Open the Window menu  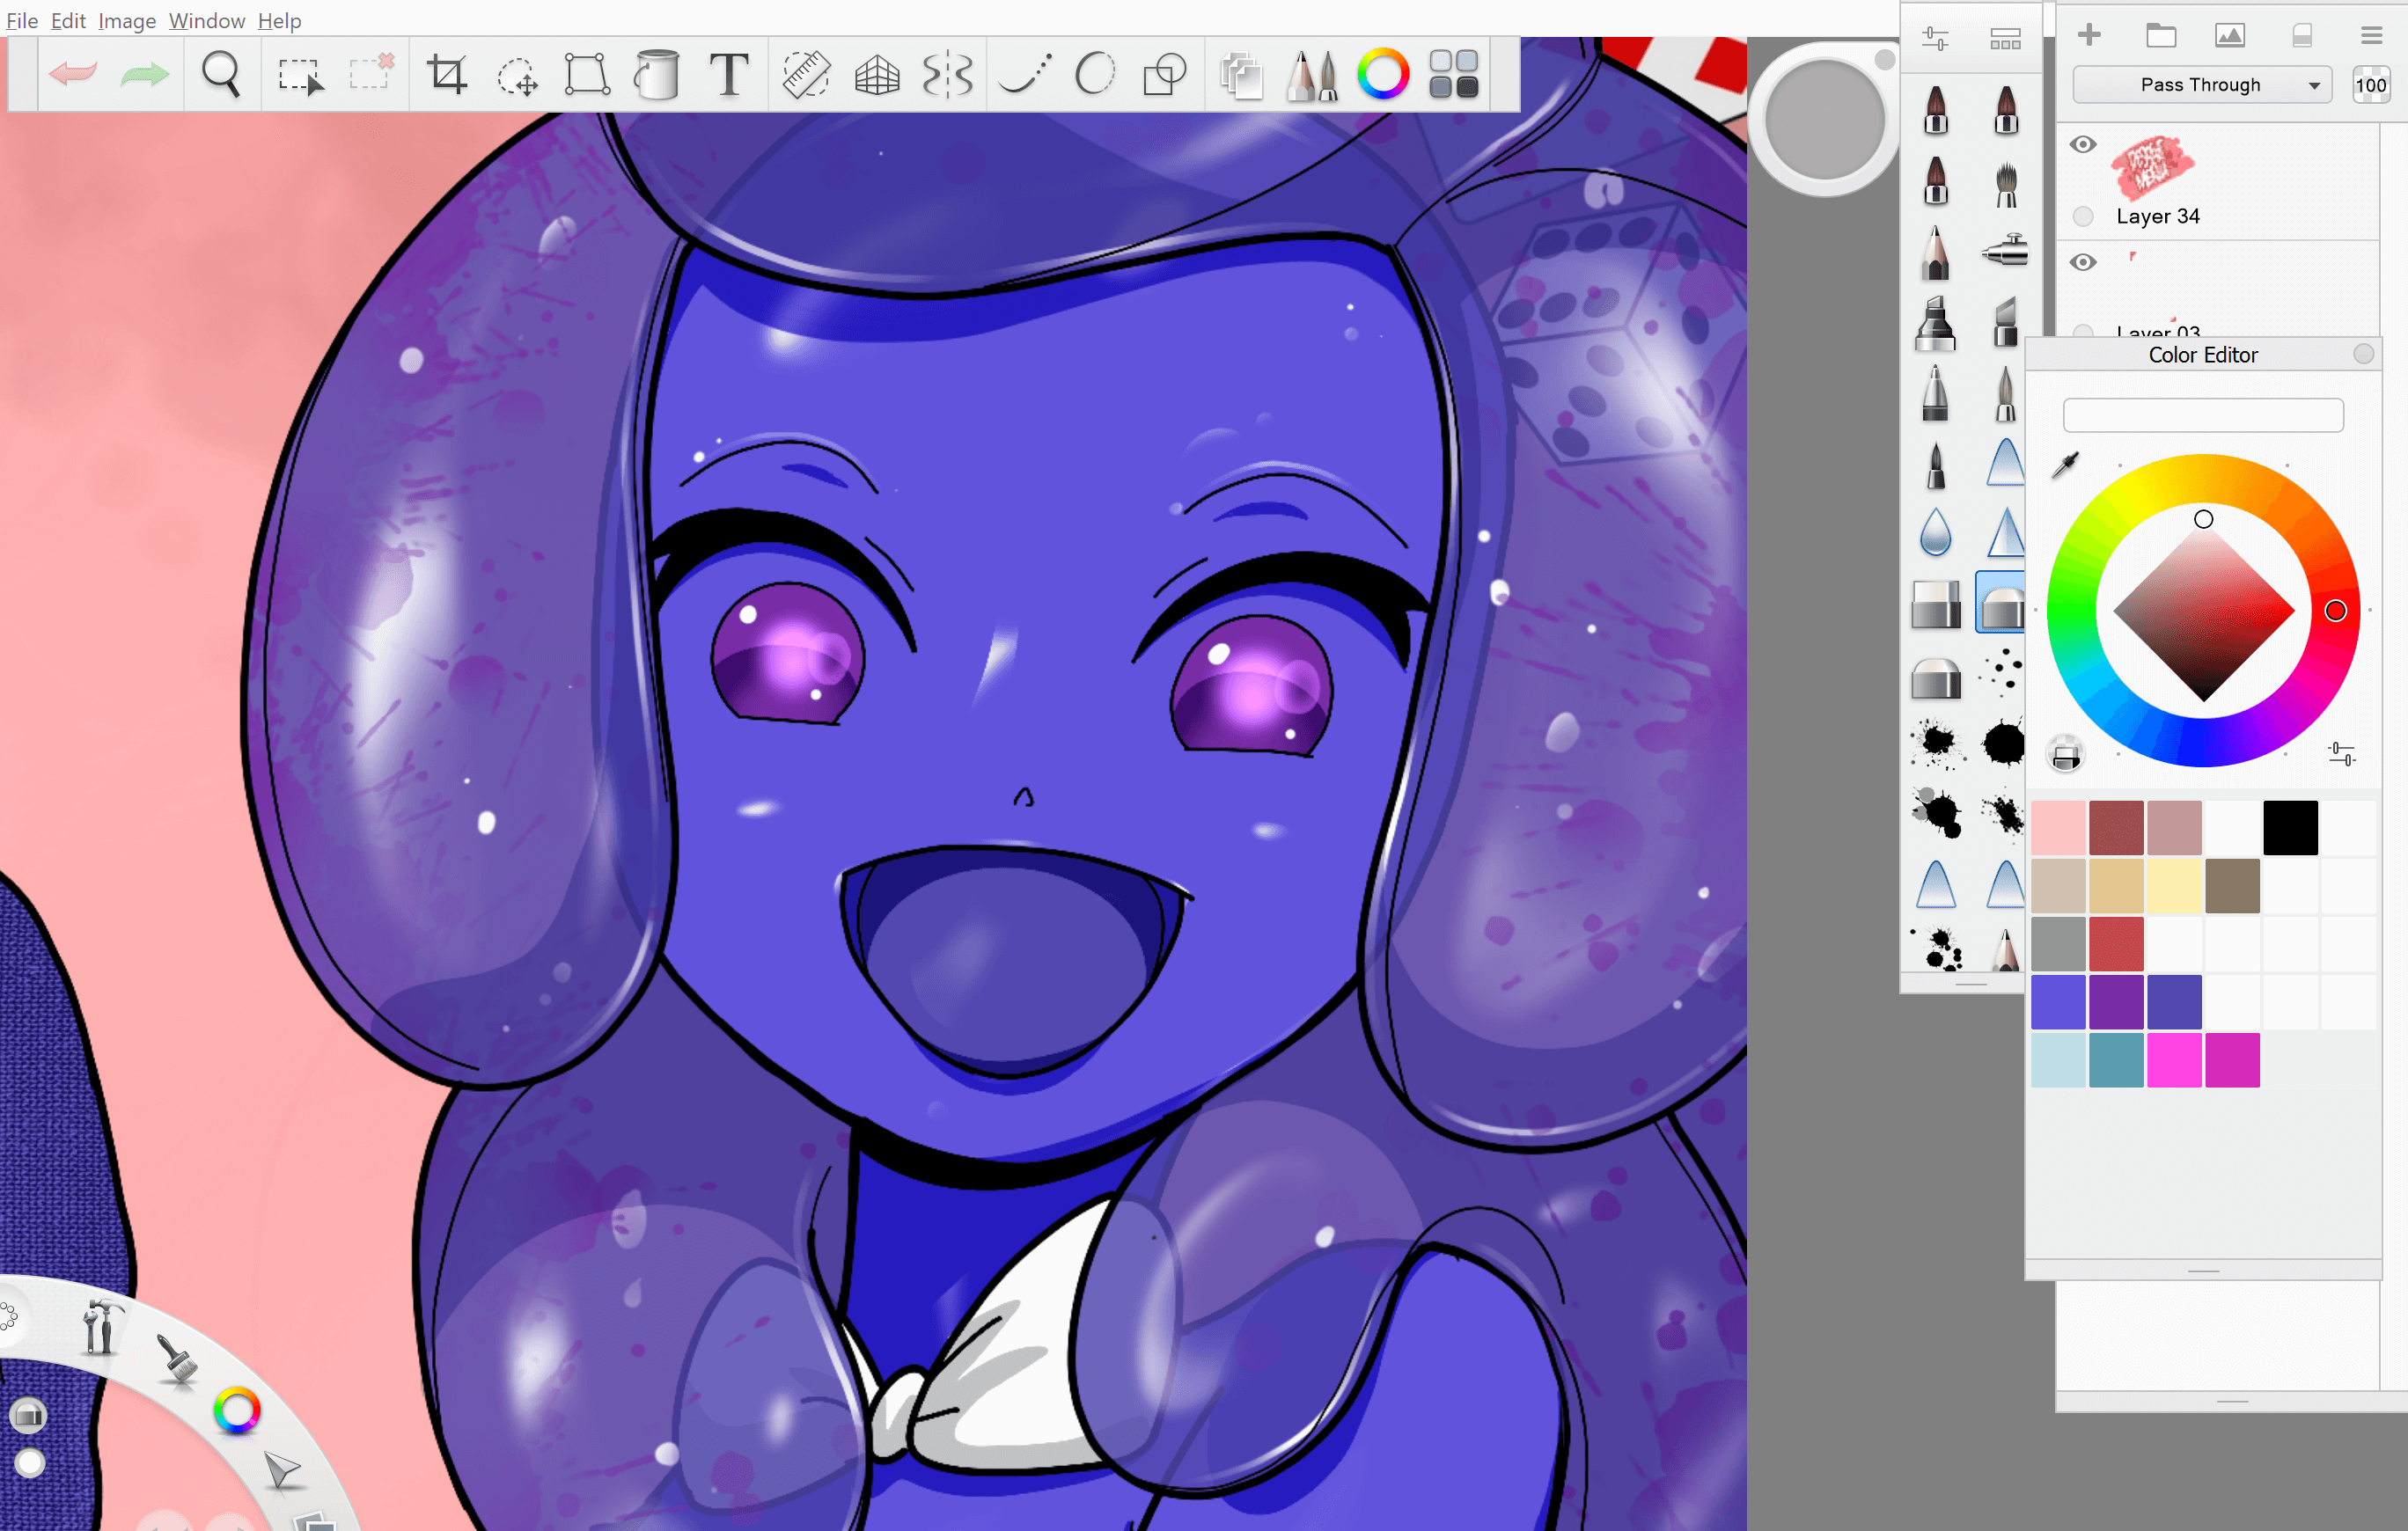206,20
